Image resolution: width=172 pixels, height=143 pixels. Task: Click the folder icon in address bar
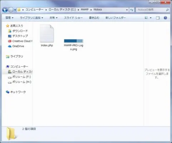click(x=19, y=10)
